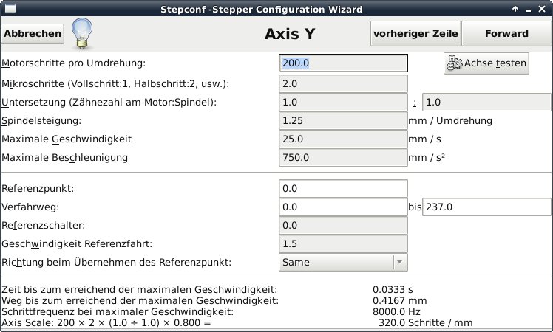
Task: Open the Richtung beim Übernehmen dropdown
Action: pos(343,263)
